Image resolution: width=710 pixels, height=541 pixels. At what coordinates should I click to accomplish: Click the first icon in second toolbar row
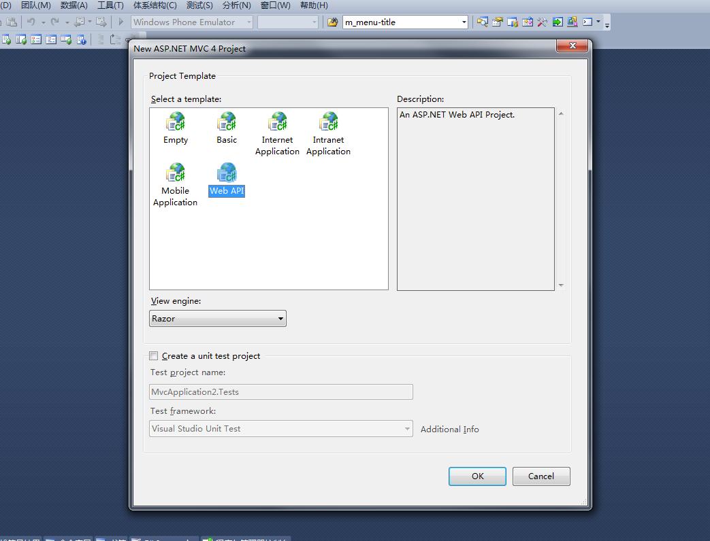[6, 40]
